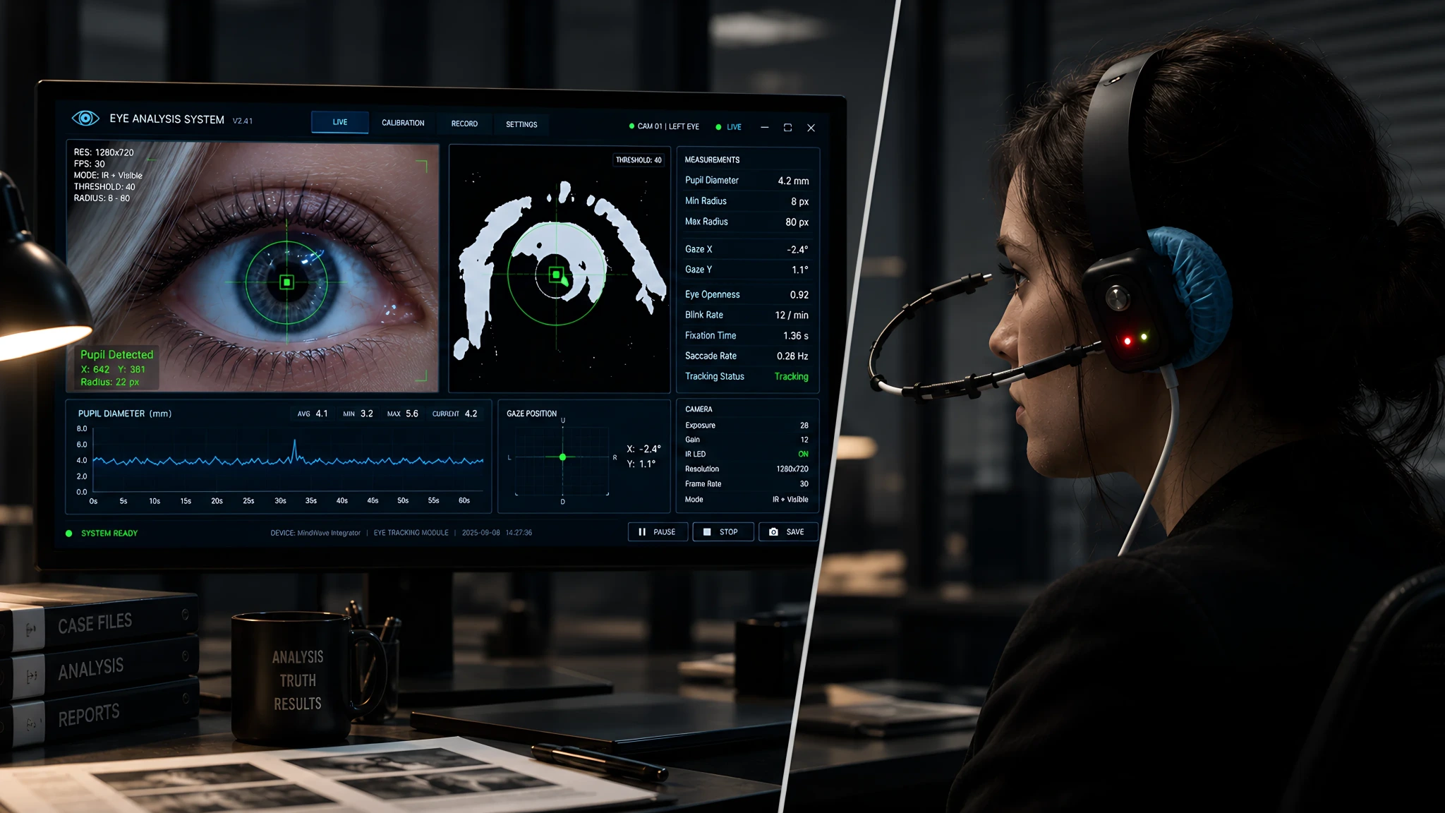Screen dimensions: 1445x813
Task: Select the thresholded black-and-white mask view
Action: click(x=560, y=269)
